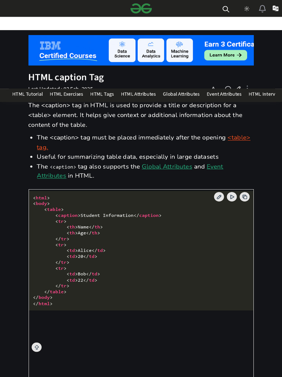
Task: Open the HTML Exercises tab
Action: (x=66, y=94)
